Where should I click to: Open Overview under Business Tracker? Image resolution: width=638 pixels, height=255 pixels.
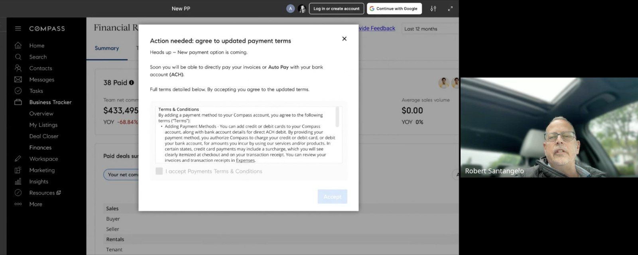(x=41, y=113)
